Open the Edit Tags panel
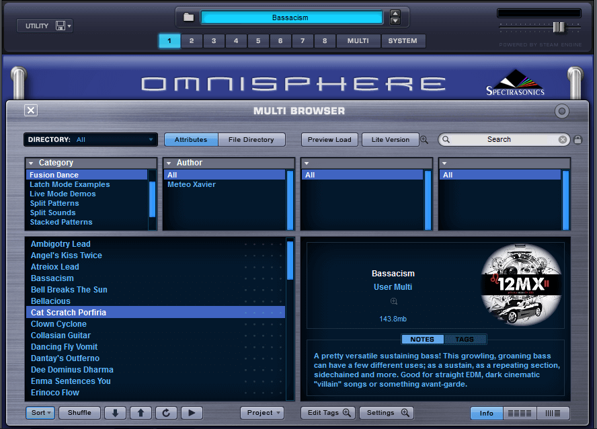Image resolution: width=597 pixels, height=429 pixels. [x=328, y=413]
